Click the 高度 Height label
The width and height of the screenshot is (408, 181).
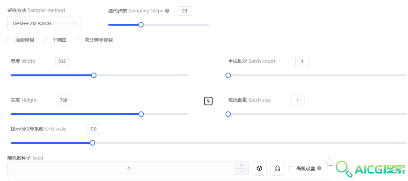point(24,100)
